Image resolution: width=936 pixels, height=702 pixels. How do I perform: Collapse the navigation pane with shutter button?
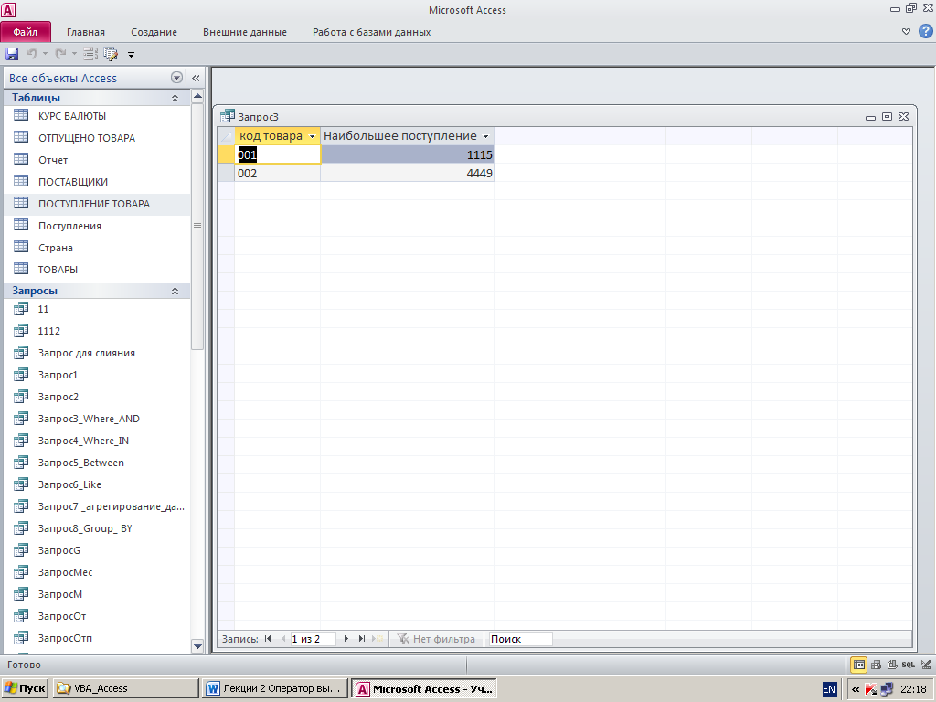[196, 78]
